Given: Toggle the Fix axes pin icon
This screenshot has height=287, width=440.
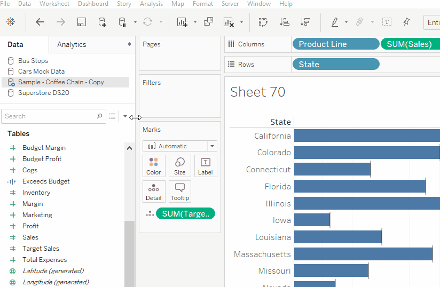Looking at the screenshot, I should pyautogui.click(x=406, y=22).
